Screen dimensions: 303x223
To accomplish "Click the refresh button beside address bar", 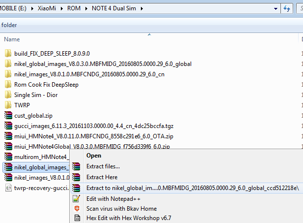I will coord(287,8).
